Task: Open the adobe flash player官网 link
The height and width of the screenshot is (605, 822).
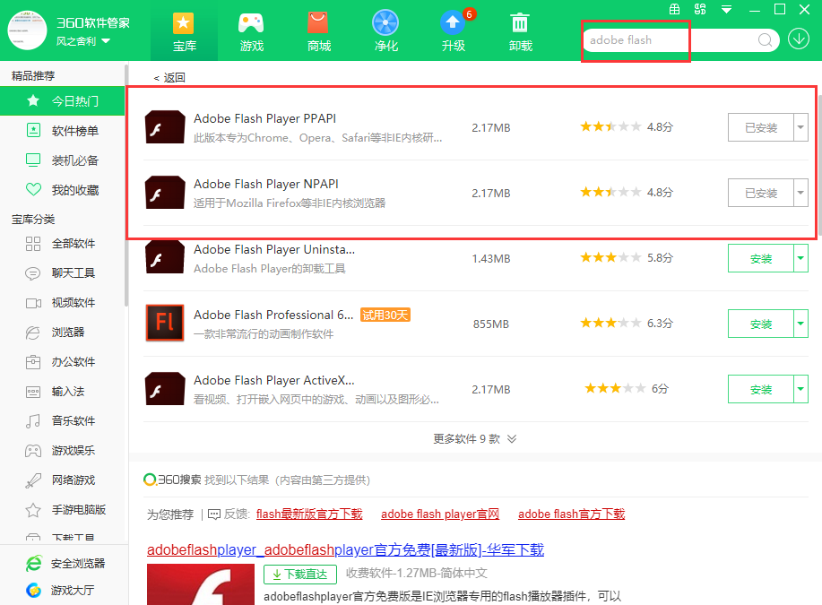Action: coord(440,514)
